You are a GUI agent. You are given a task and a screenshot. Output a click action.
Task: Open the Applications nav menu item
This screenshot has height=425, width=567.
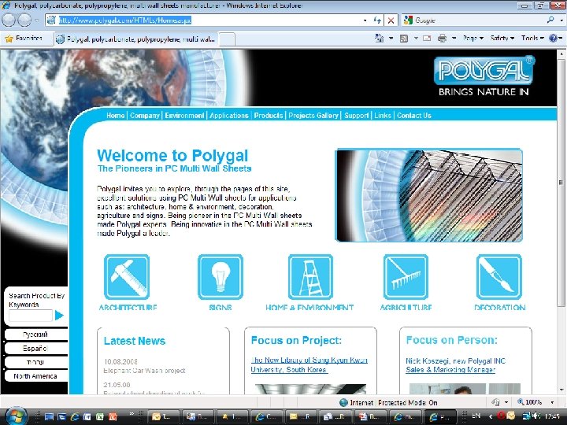[229, 115]
